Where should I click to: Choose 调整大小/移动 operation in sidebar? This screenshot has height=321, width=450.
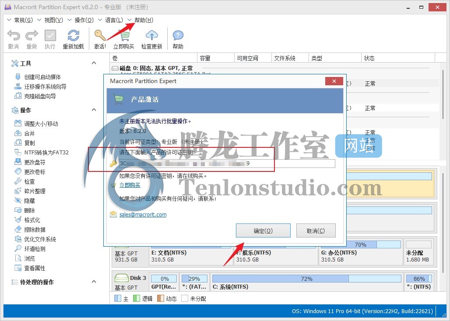[x=41, y=124]
